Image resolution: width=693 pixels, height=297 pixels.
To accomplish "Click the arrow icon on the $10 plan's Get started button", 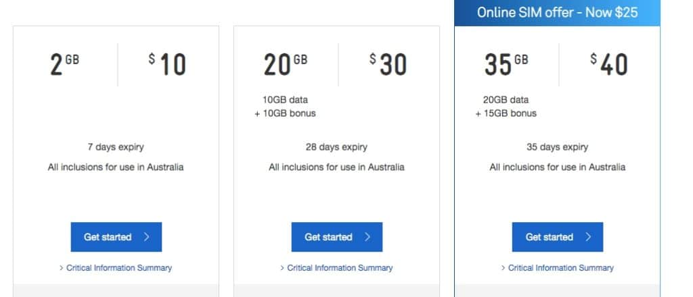I will [x=147, y=237].
